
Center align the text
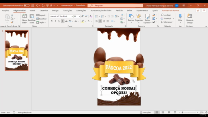[x=100, y=21]
